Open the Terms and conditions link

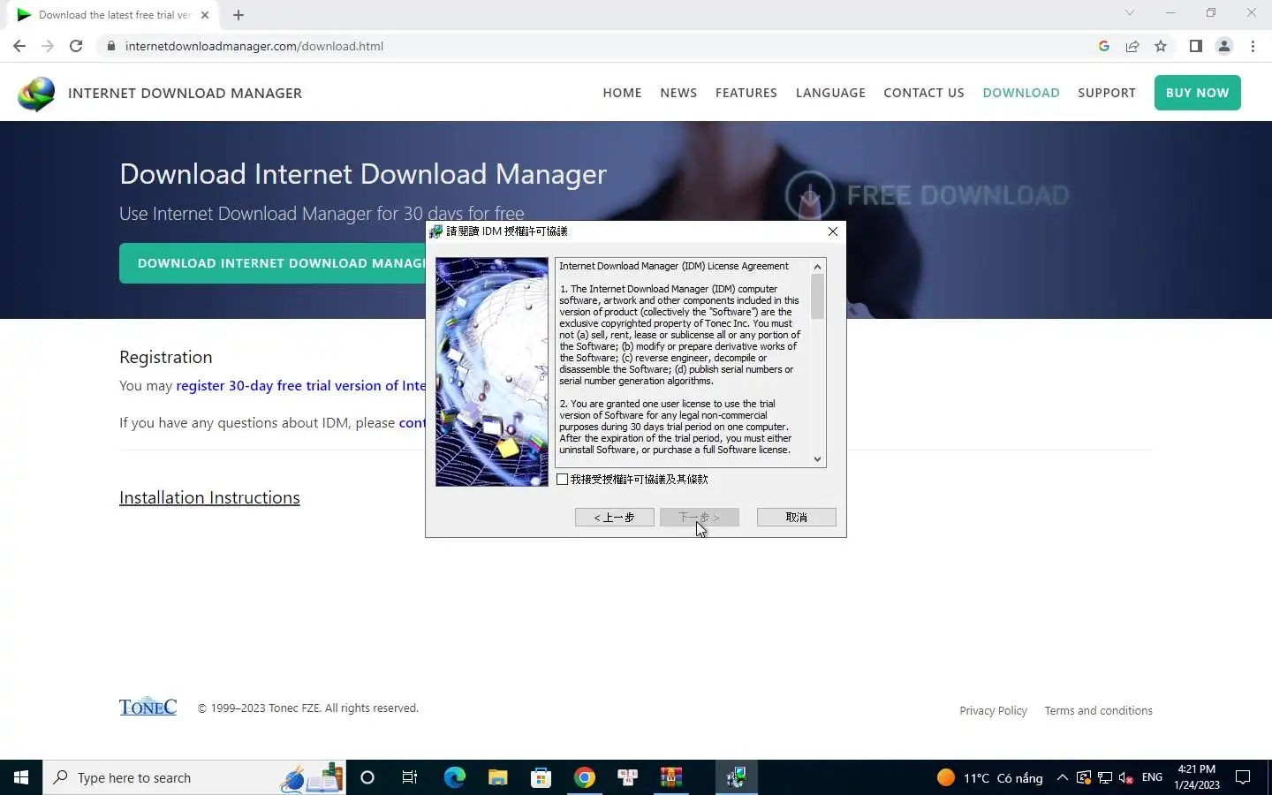[1098, 711]
